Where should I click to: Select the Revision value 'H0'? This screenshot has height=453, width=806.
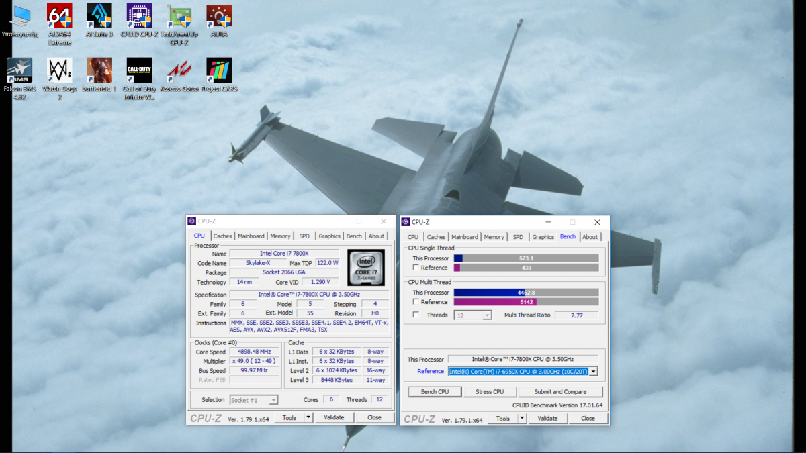coord(375,313)
